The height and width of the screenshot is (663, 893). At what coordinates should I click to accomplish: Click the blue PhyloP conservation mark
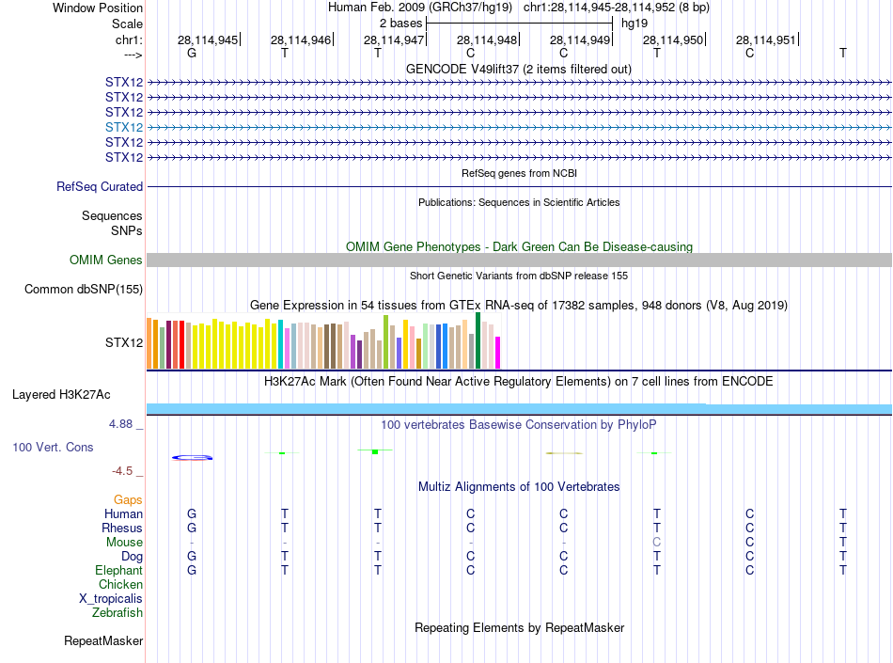tap(193, 457)
